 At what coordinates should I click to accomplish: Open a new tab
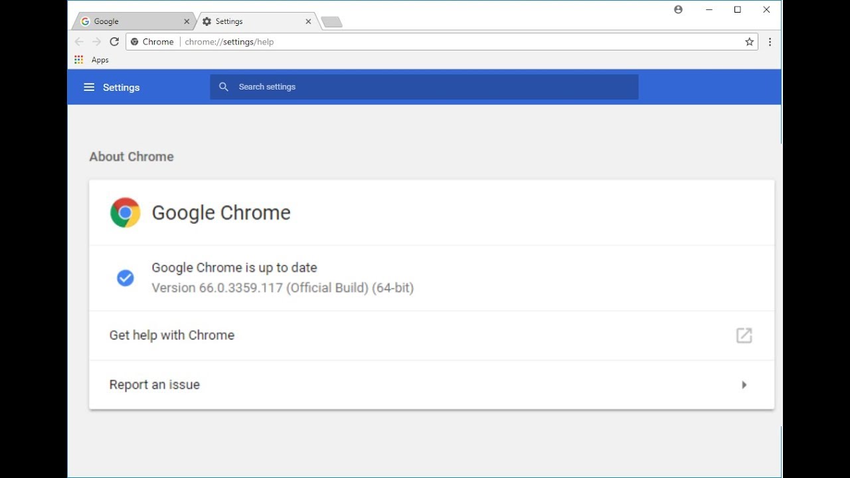coord(331,23)
